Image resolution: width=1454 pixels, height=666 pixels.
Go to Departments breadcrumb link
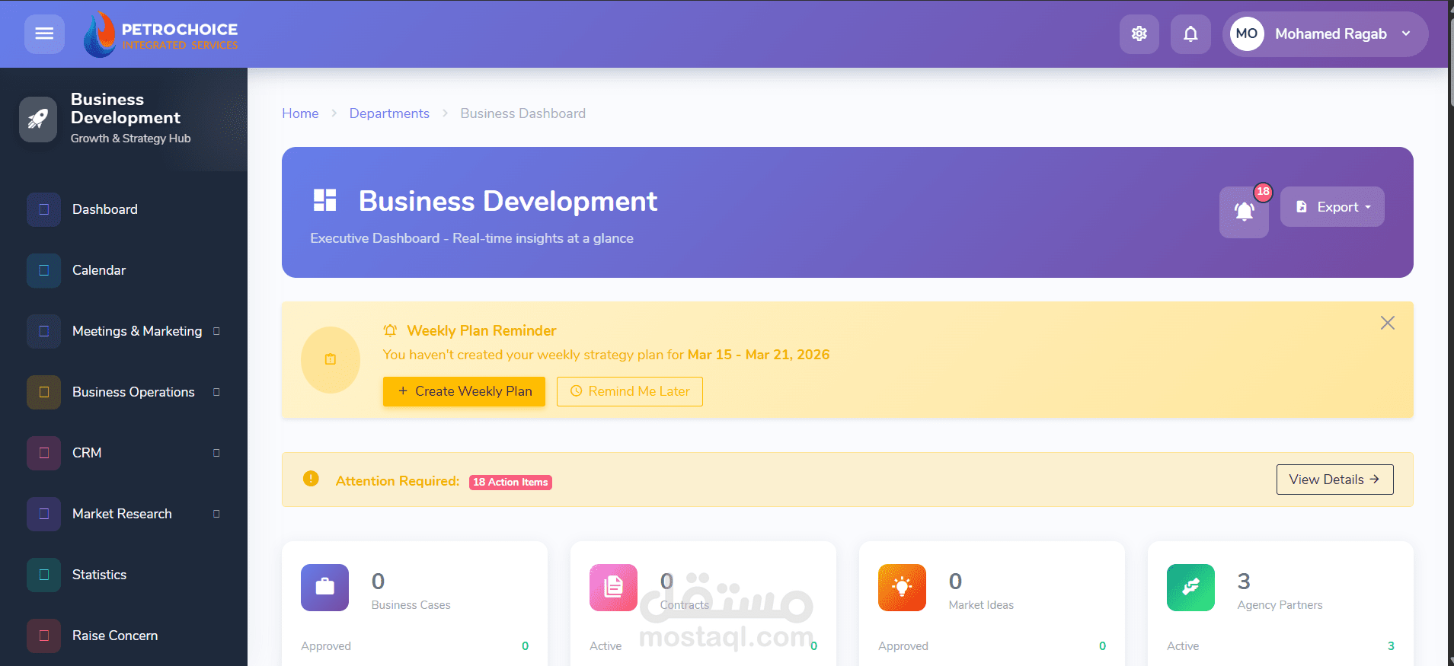[x=389, y=113]
